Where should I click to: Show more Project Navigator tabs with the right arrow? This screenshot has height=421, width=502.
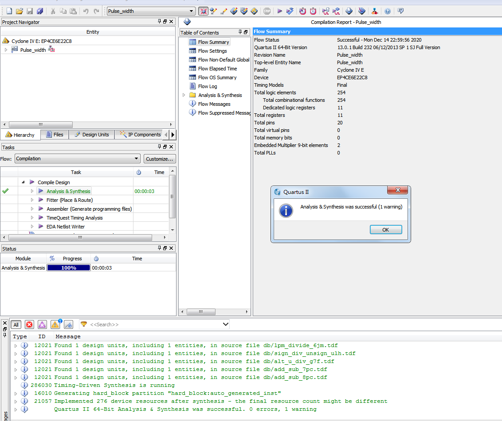173,135
